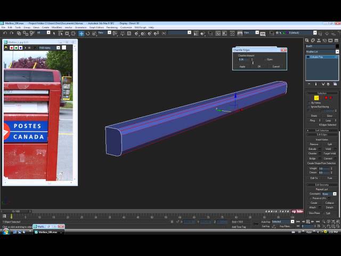The height and width of the screenshot is (256, 341).
Task: Click the Windows Start orb
Action: pyautogui.click(x=5, y=232)
